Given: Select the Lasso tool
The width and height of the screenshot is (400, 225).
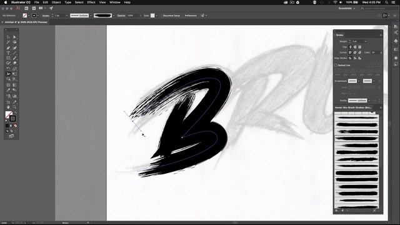Looking at the screenshot, I should click(14, 42).
